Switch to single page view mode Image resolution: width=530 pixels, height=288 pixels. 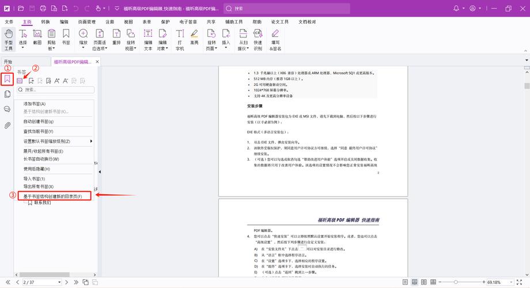point(405,282)
